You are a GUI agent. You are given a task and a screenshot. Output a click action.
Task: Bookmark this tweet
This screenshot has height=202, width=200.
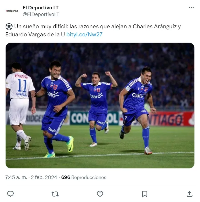point(145,194)
